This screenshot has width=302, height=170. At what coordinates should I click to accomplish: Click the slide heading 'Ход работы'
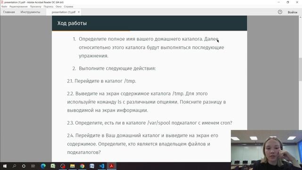pyautogui.click(x=72, y=23)
